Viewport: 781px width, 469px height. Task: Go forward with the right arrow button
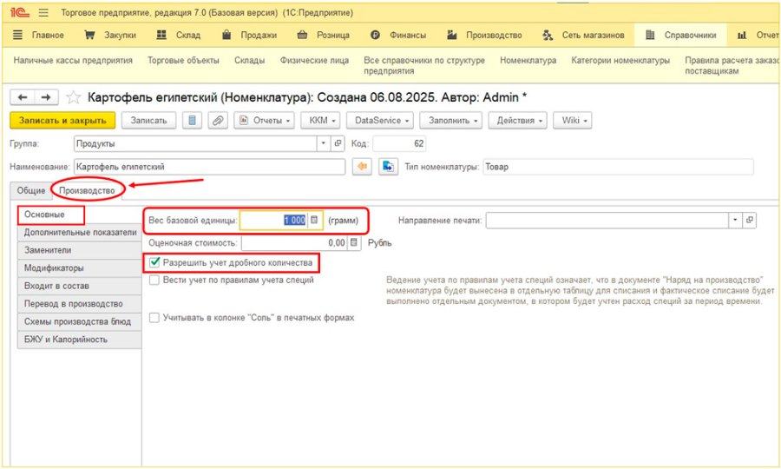click(46, 97)
